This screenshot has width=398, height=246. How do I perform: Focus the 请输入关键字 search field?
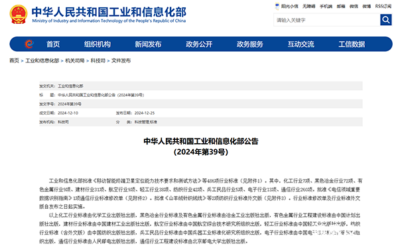(x=326, y=20)
